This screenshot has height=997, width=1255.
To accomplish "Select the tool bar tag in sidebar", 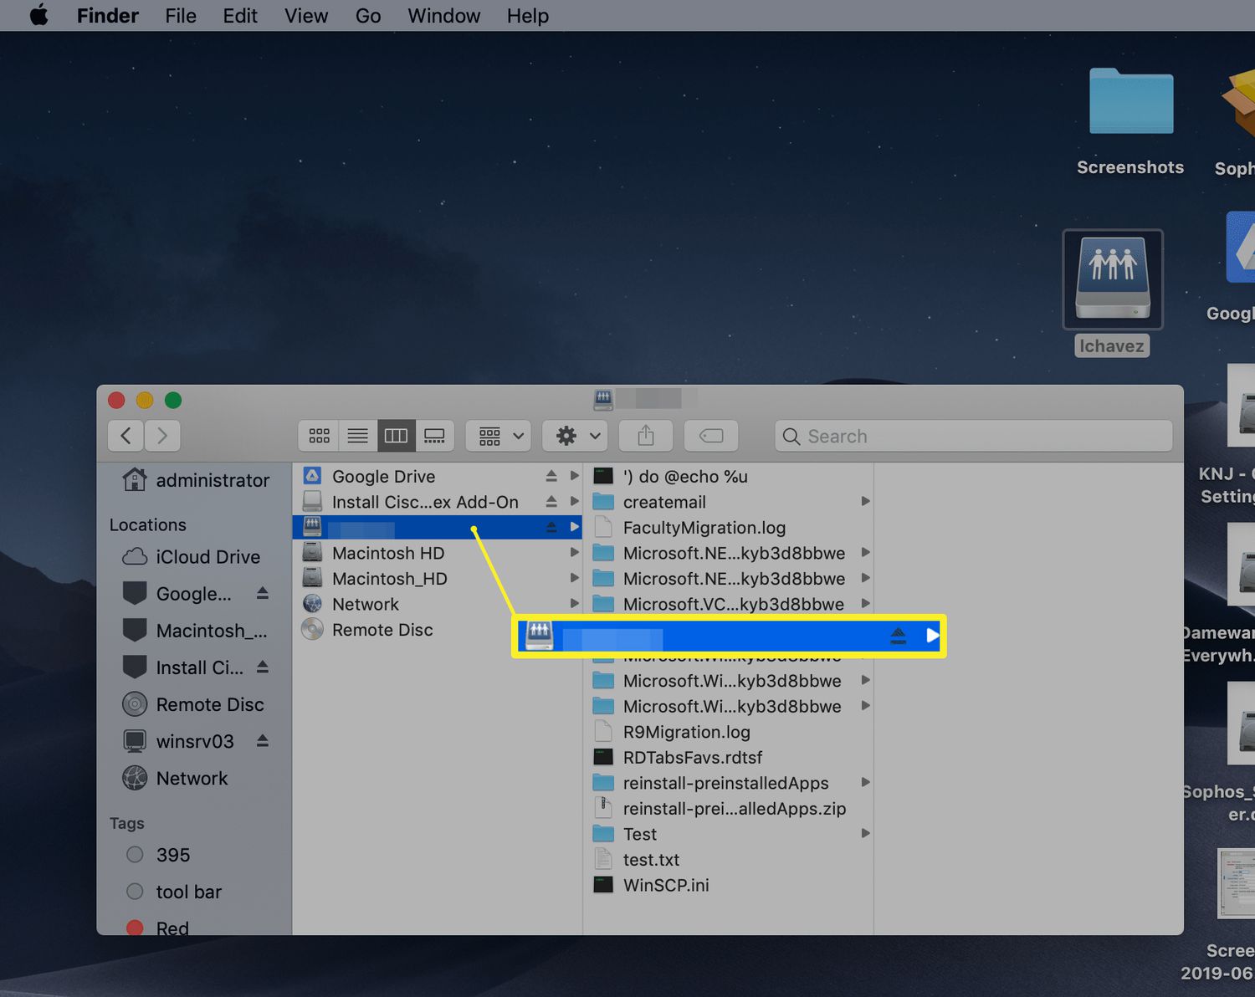I will 188,892.
